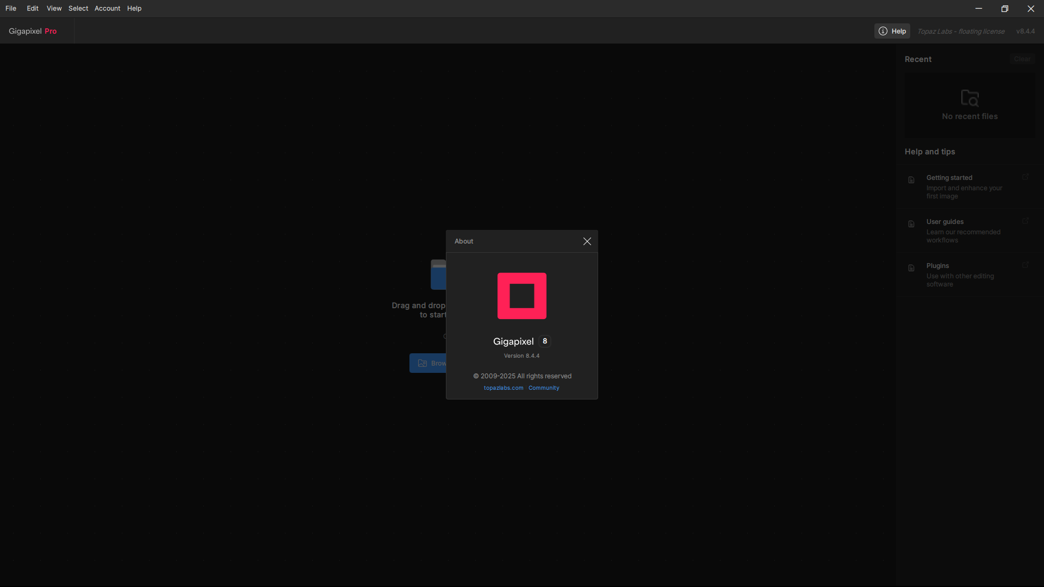Open the View menu
The height and width of the screenshot is (587, 1044).
[54, 8]
